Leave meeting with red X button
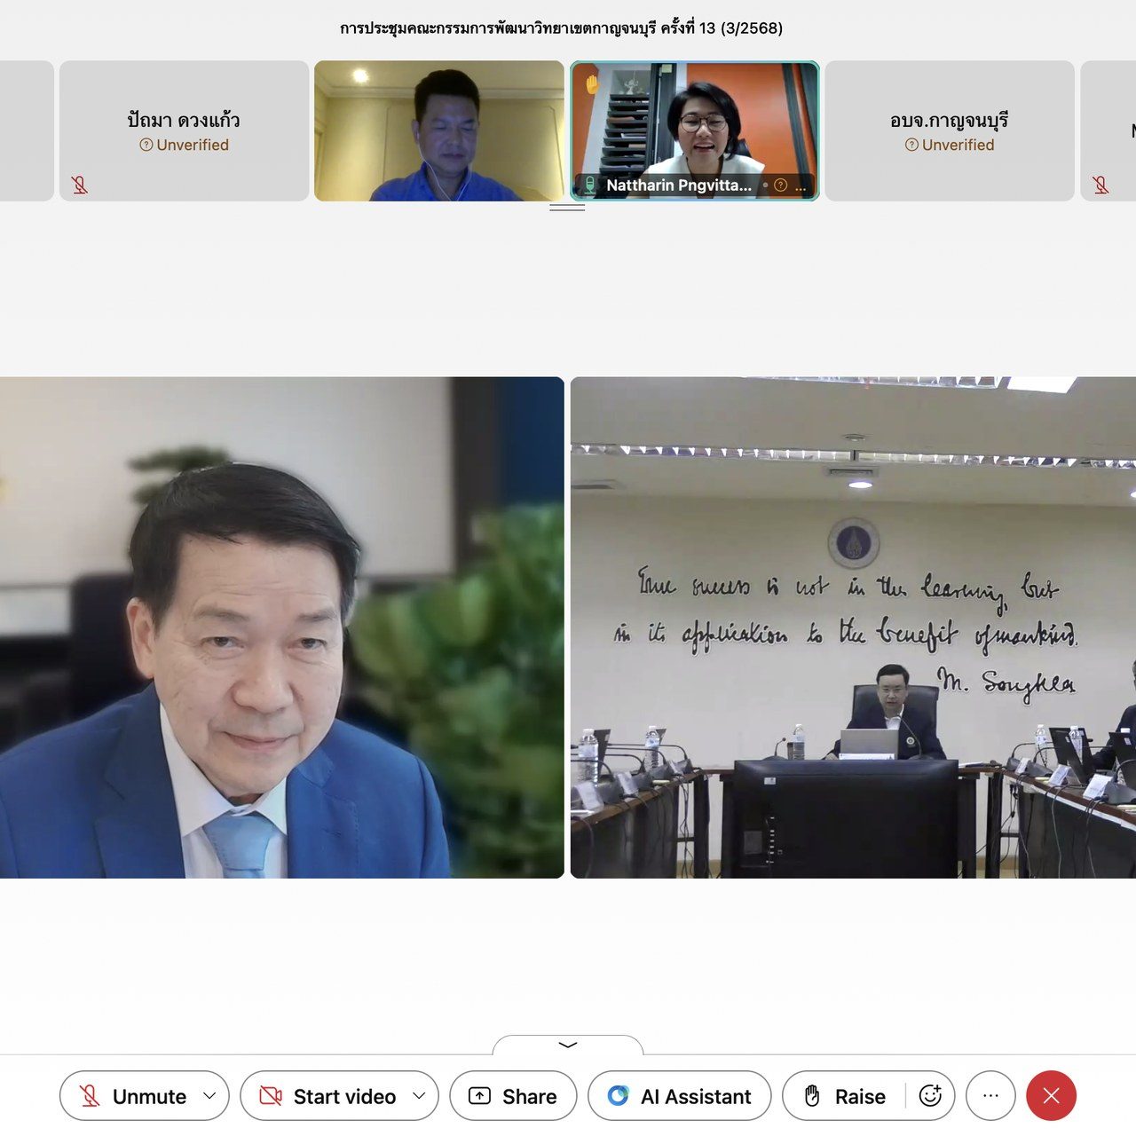Viewport: 1136px width, 1136px height. (x=1051, y=1096)
